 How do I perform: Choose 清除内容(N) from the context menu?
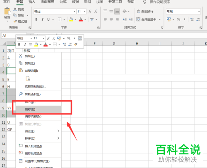pos(39,116)
